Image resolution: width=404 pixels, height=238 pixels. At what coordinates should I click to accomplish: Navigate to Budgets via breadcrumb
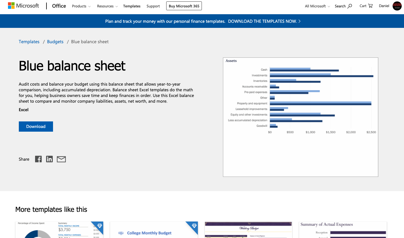coord(55,42)
